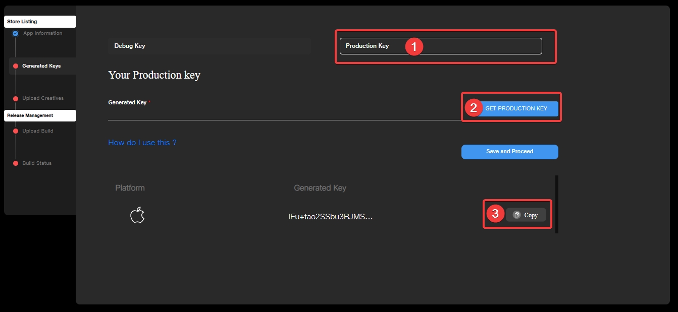Screen dimensions: 678x312
Task: Open the "How do I use this ?" link
Action: tap(142, 143)
